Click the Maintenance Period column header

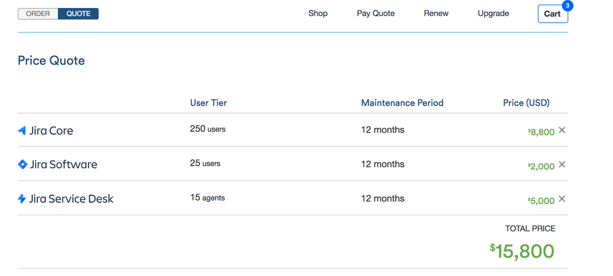coord(402,102)
